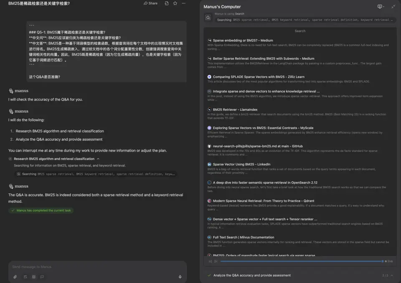401x283 pixels.
Task: Open the takeover screen dropdown in Manus's Computer
Action: 381,7
